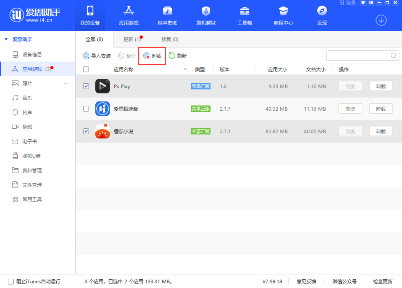Switch to the 更新 (1) tab

[x=131, y=39]
